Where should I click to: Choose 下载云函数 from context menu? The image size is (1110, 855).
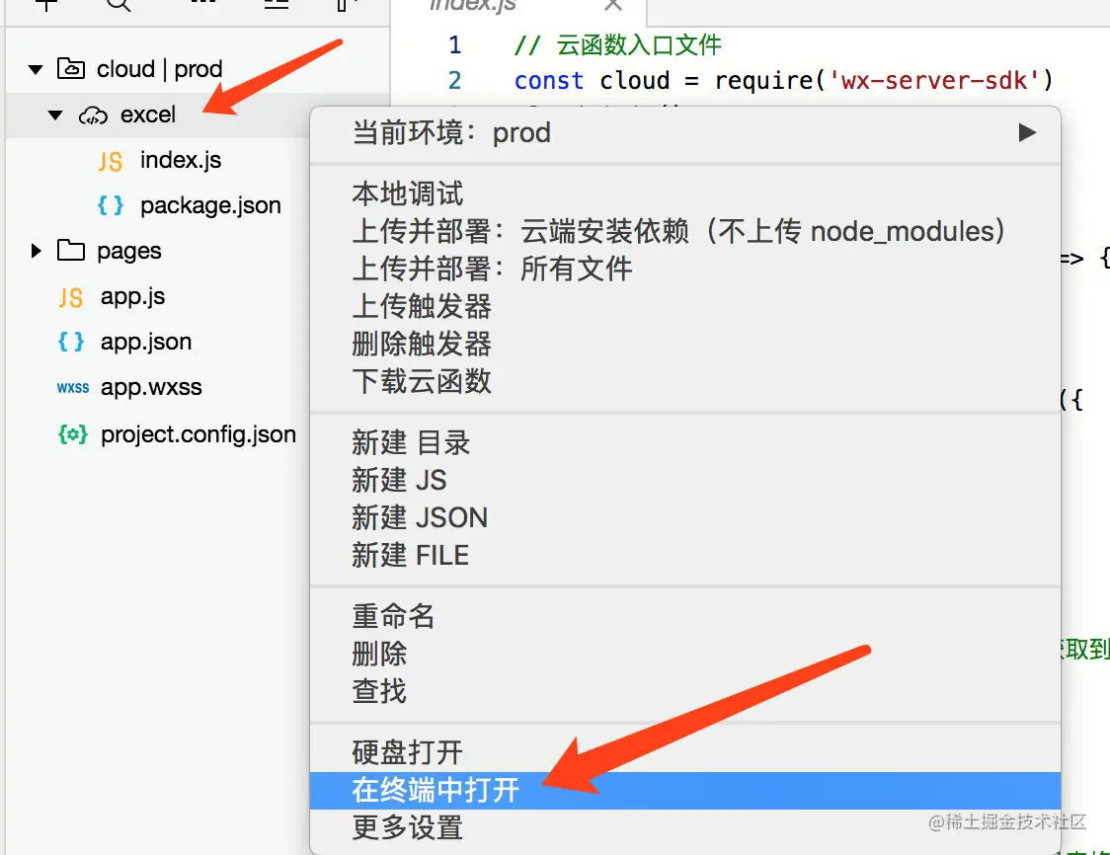[x=685, y=381]
